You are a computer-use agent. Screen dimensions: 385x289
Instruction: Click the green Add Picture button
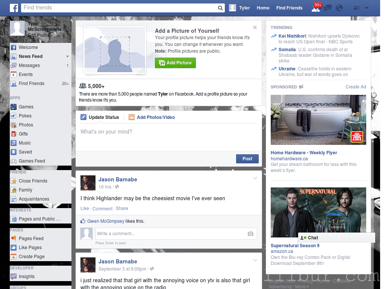[x=175, y=63]
